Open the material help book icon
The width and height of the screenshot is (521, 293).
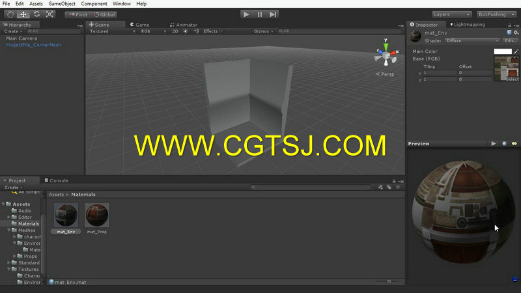click(x=509, y=33)
